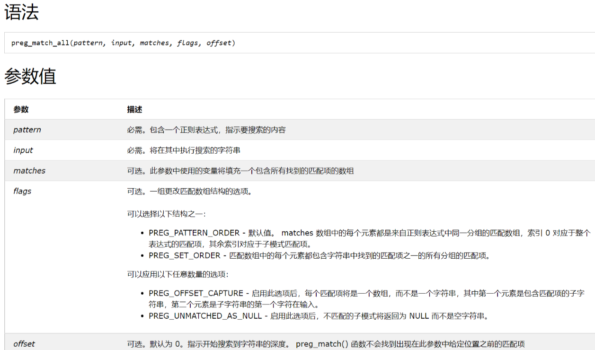
Task: Select the offset parameter name cell
Action: pyautogui.click(x=24, y=344)
